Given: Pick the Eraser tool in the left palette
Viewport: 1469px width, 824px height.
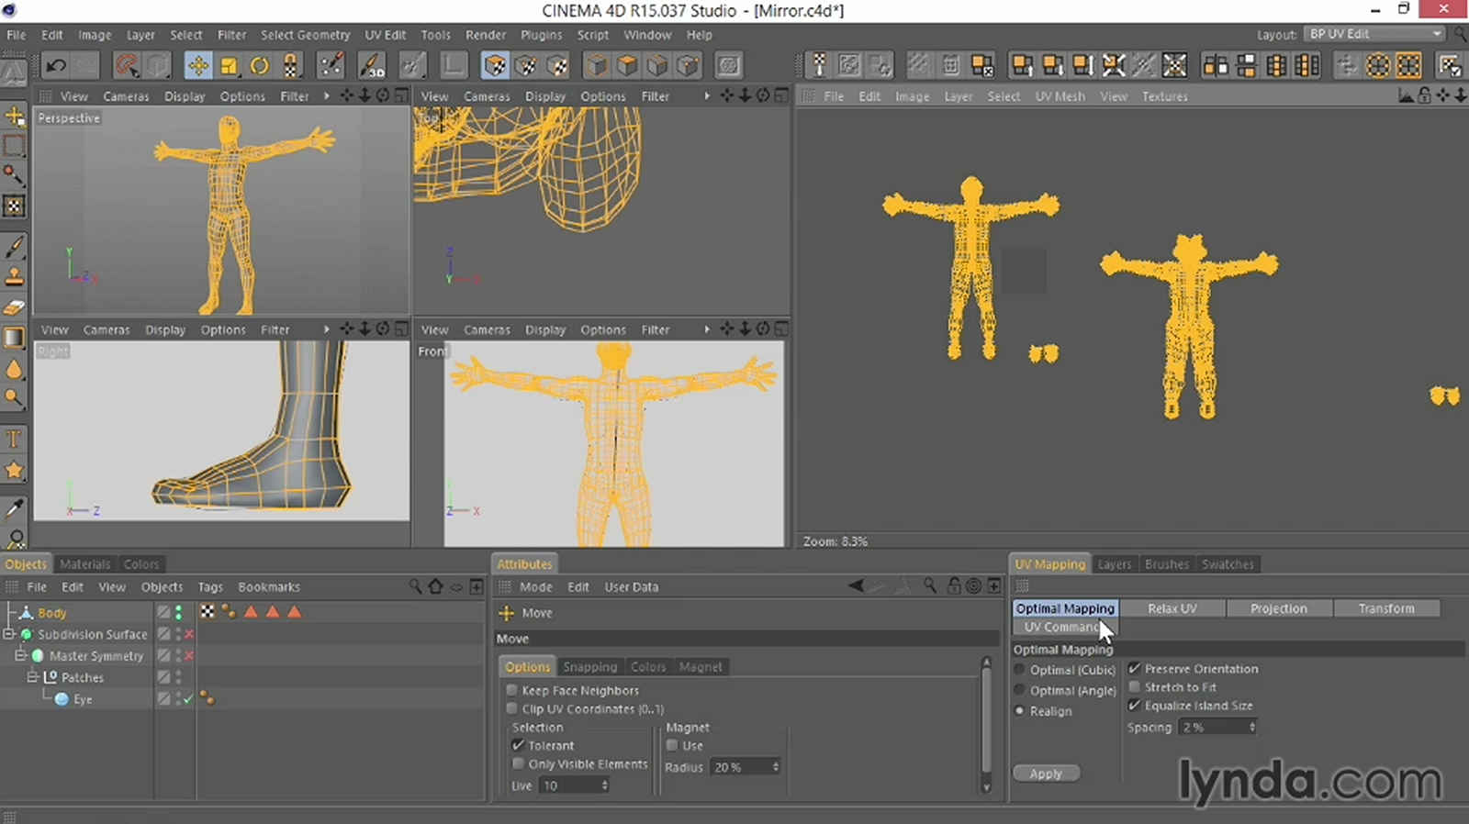Looking at the screenshot, I should 14,307.
